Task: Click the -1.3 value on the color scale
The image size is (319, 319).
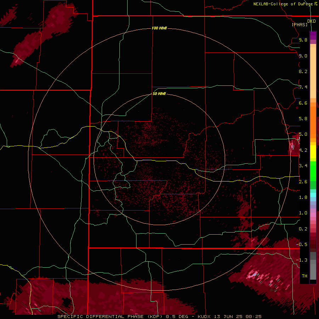Action: (302, 260)
